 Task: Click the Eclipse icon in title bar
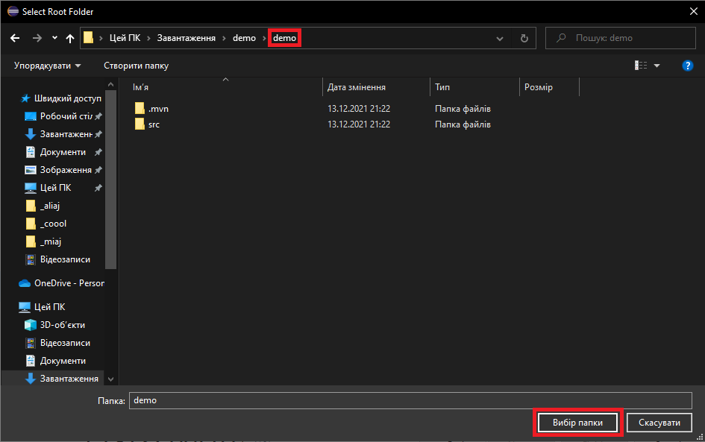tap(13, 12)
